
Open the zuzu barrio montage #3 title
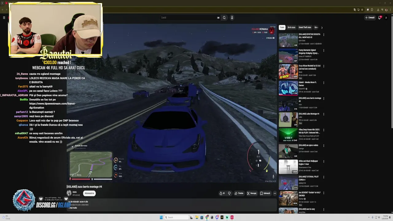pos(310,99)
